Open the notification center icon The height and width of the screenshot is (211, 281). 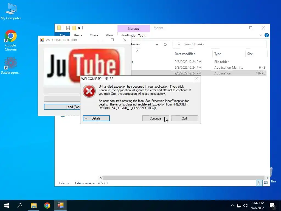coord(272,206)
